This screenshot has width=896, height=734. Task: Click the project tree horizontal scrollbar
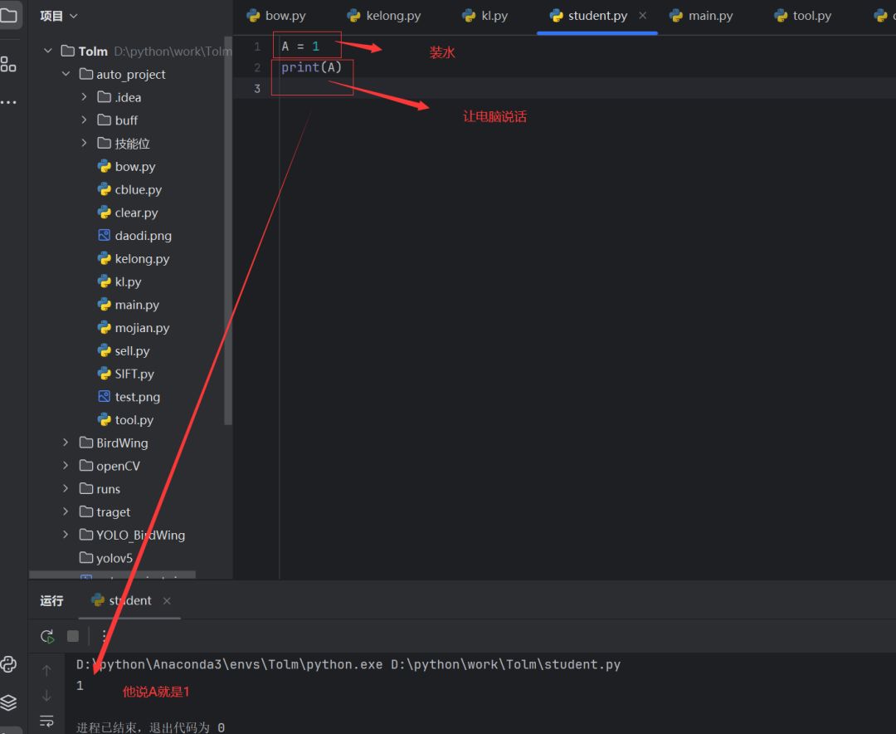click(112, 575)
